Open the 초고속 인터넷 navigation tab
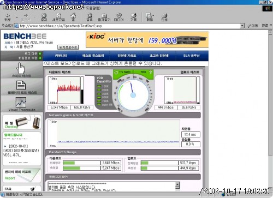 159,56
